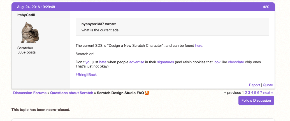The image size is (290, 121).
Task: Report this post
Action: tap(254, 85)
